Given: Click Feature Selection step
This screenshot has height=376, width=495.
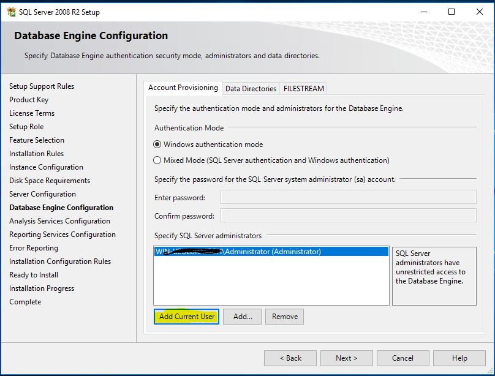Looking at the screenshot, I should click(x=37, y=140).
